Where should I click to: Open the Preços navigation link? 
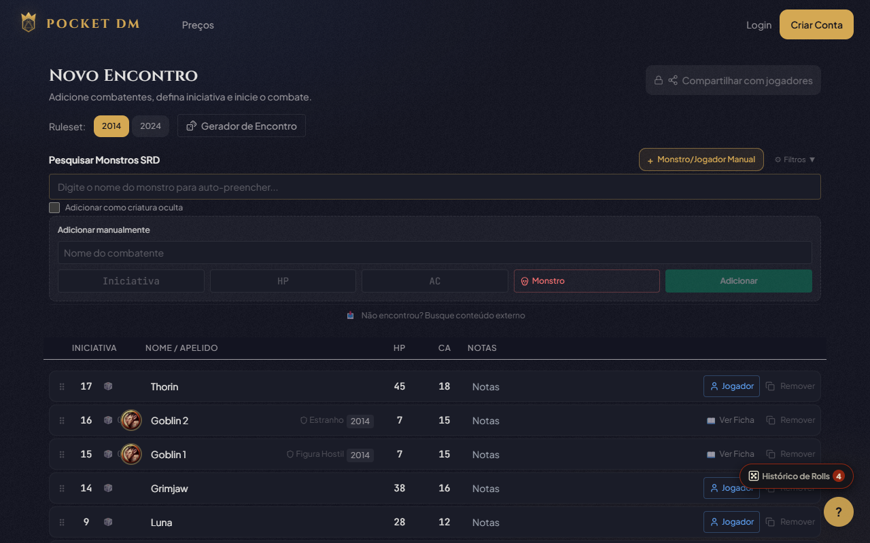198,25
